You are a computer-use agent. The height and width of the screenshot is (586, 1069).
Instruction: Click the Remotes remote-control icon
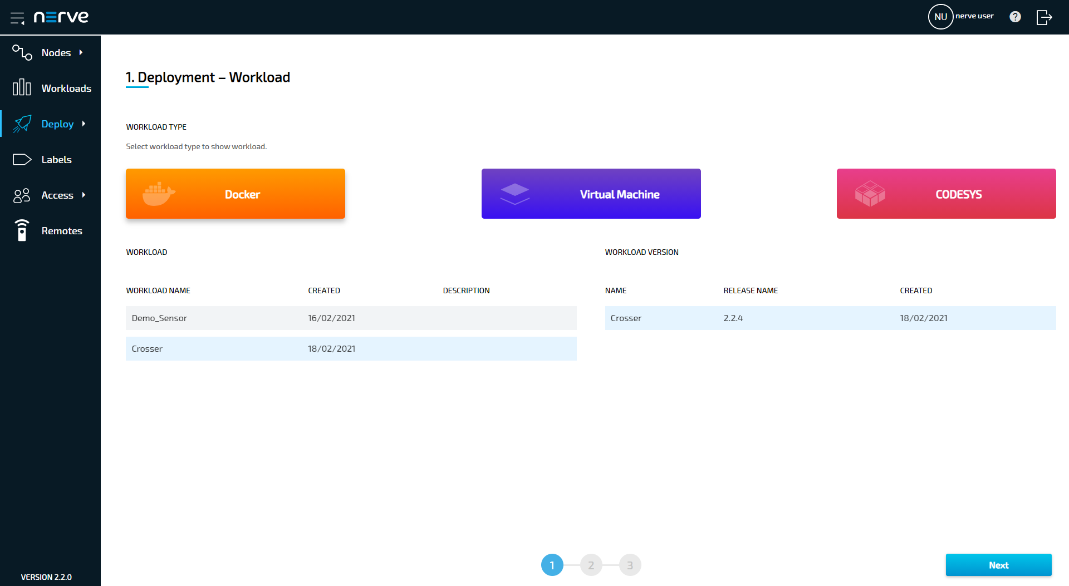click(x=22, y=230)
